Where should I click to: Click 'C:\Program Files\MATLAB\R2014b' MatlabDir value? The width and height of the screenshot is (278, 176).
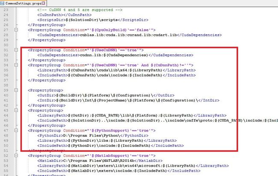click(99, 161)
